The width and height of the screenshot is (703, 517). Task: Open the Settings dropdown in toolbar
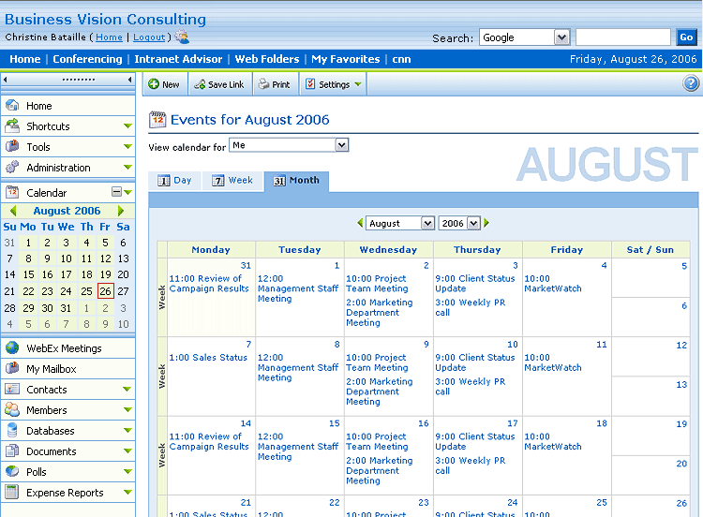334,84
